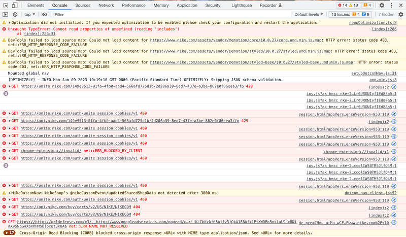Open the top JavaScript context dropdown
This screenshot has height=237, width=406.
point(29,15)
